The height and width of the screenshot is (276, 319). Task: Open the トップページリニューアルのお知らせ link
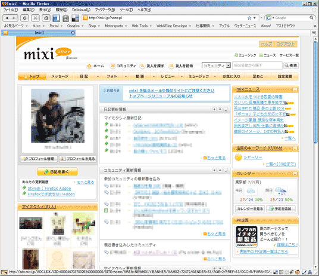tap(161, 96)
